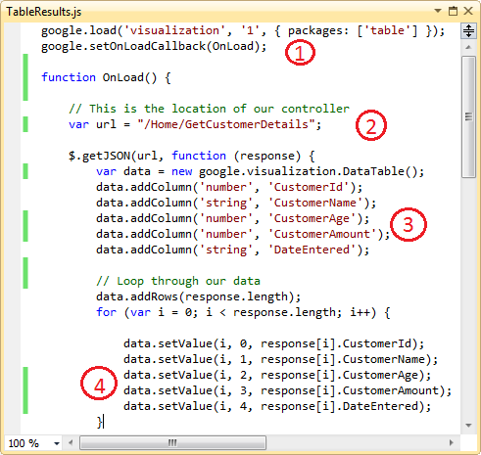Click the new google.visualization.DataTable() line
Viewport: 481px width, 455px height.
tap(260, 171)
